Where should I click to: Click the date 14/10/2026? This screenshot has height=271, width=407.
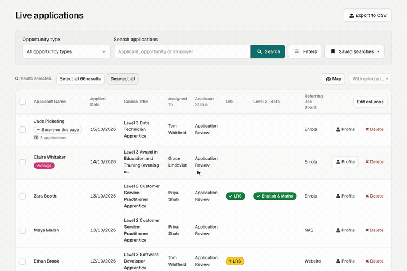103,162
